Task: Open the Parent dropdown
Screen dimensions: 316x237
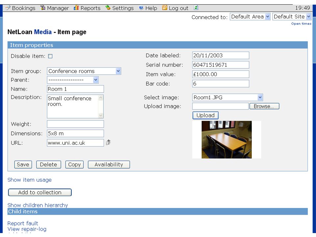Action: coord(73,80)
